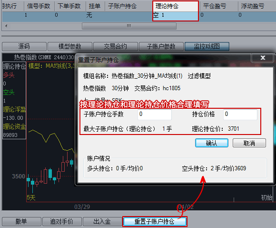Viewport: 276px width, 228px height.
Task: Focus the 持仓价格 input field
Action: pyautogui.click(x=240, y=114)
